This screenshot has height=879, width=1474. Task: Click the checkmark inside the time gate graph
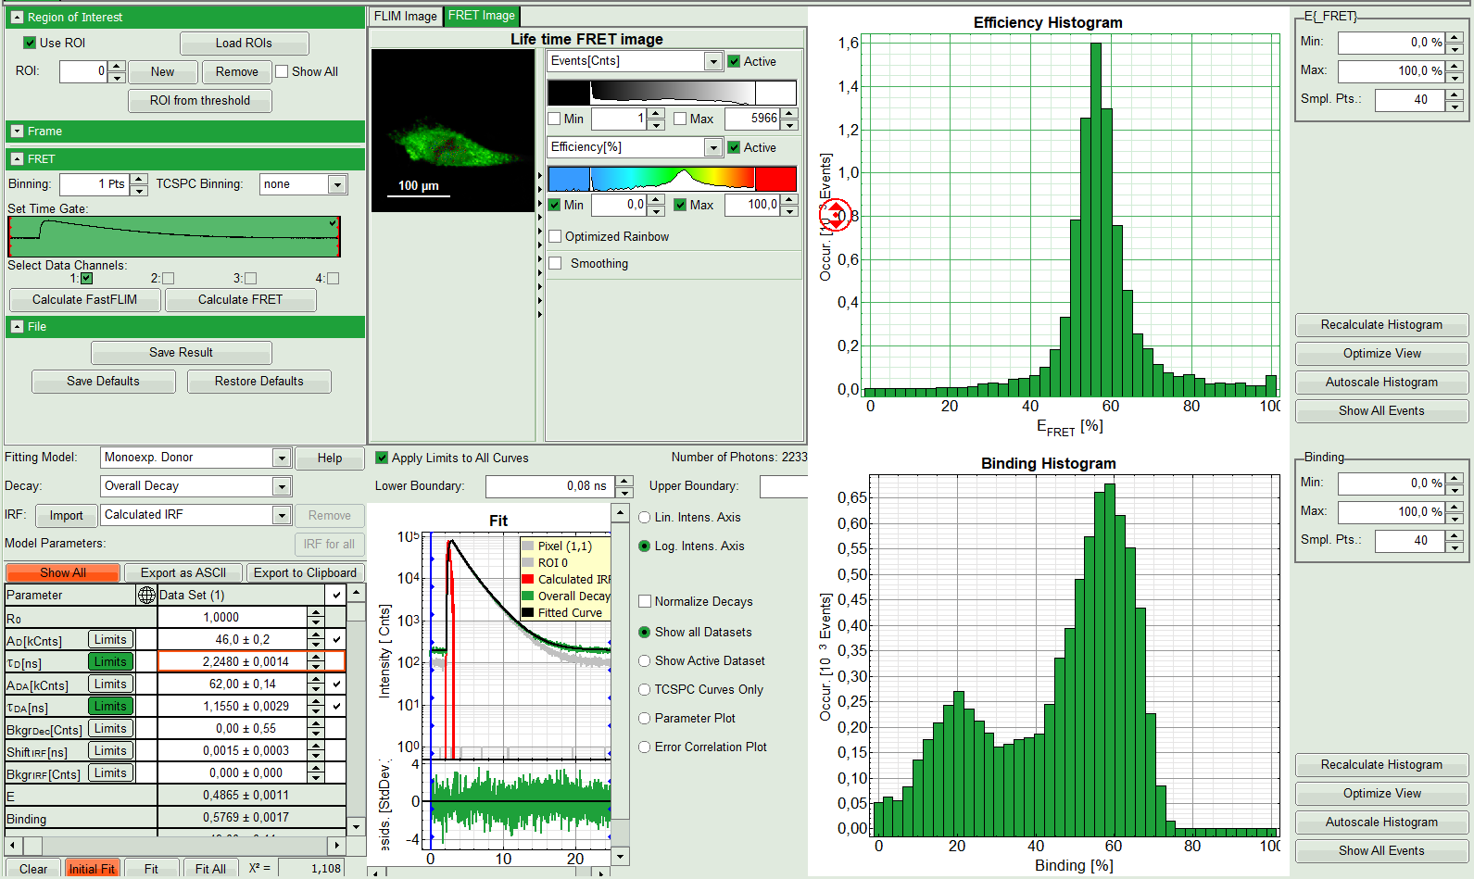tap(333, 223)
